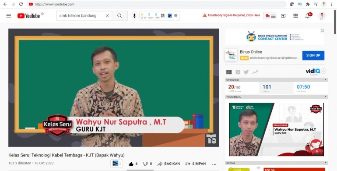Collapse the THUMBNAIL section arrow
The height and width of the screenshot is (171, 337).
[325, 97]
